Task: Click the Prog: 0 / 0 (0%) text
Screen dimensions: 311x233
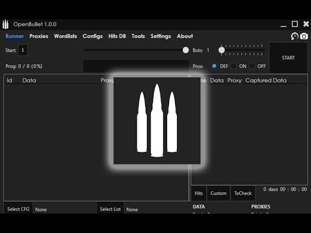Action: pos(24,66)
